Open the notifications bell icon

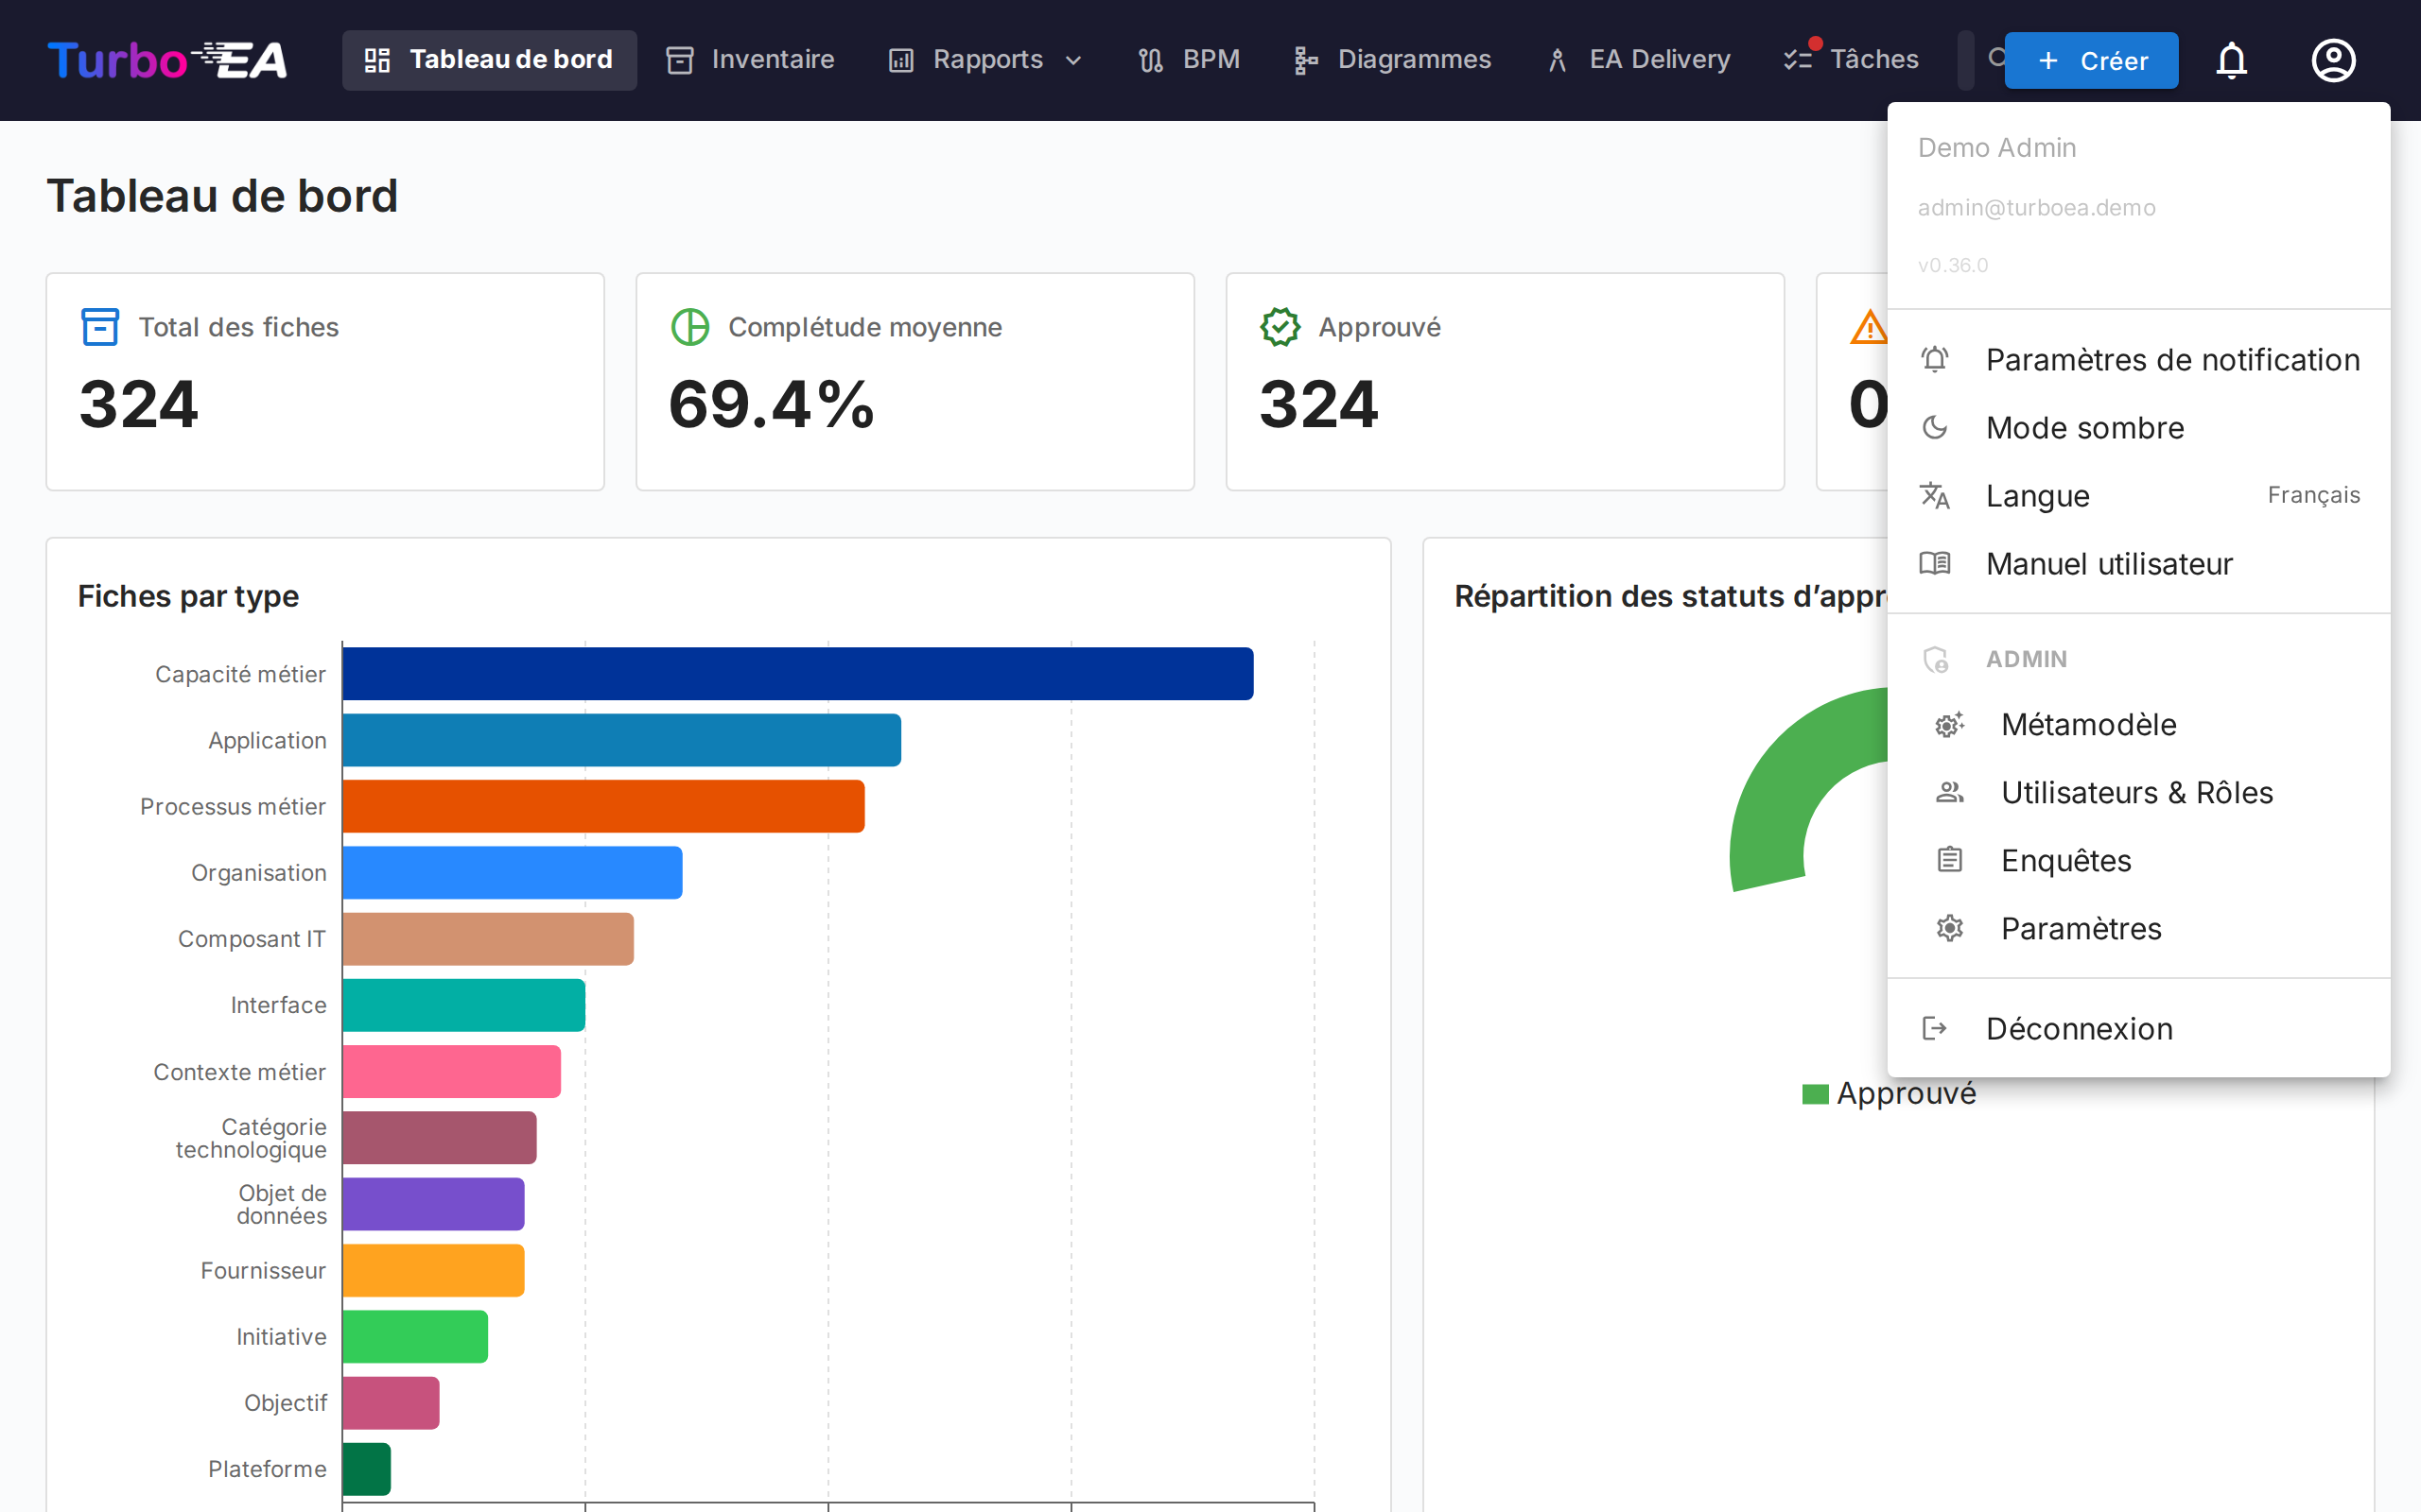[2232, 60]
